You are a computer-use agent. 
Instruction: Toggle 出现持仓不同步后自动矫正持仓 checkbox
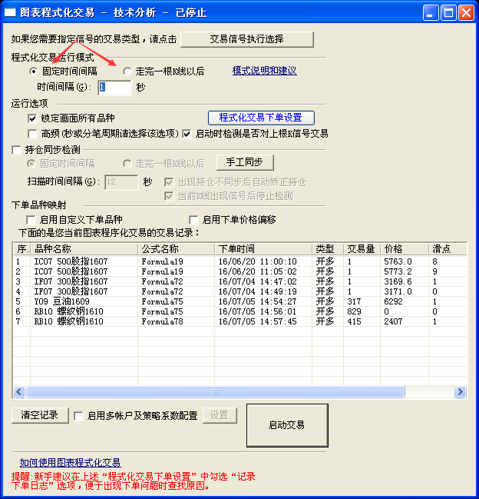(x=169, y=182)
